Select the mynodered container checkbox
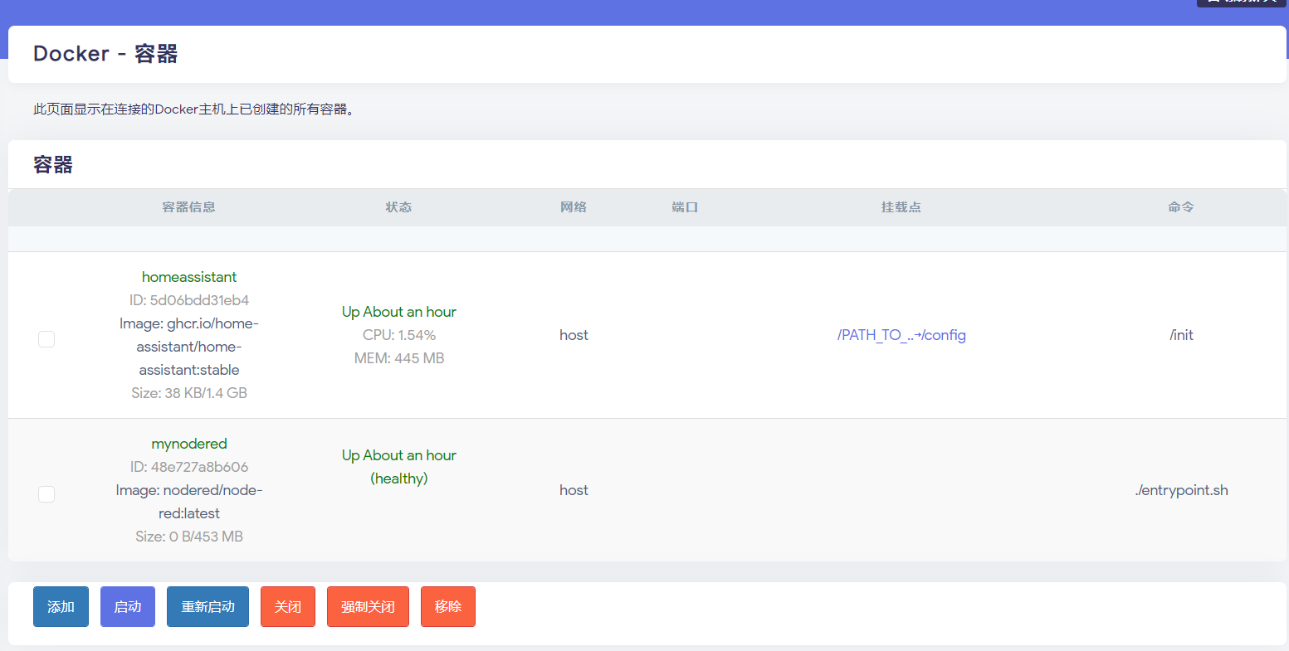This screenshot has height=651, width=1289. 46,494
